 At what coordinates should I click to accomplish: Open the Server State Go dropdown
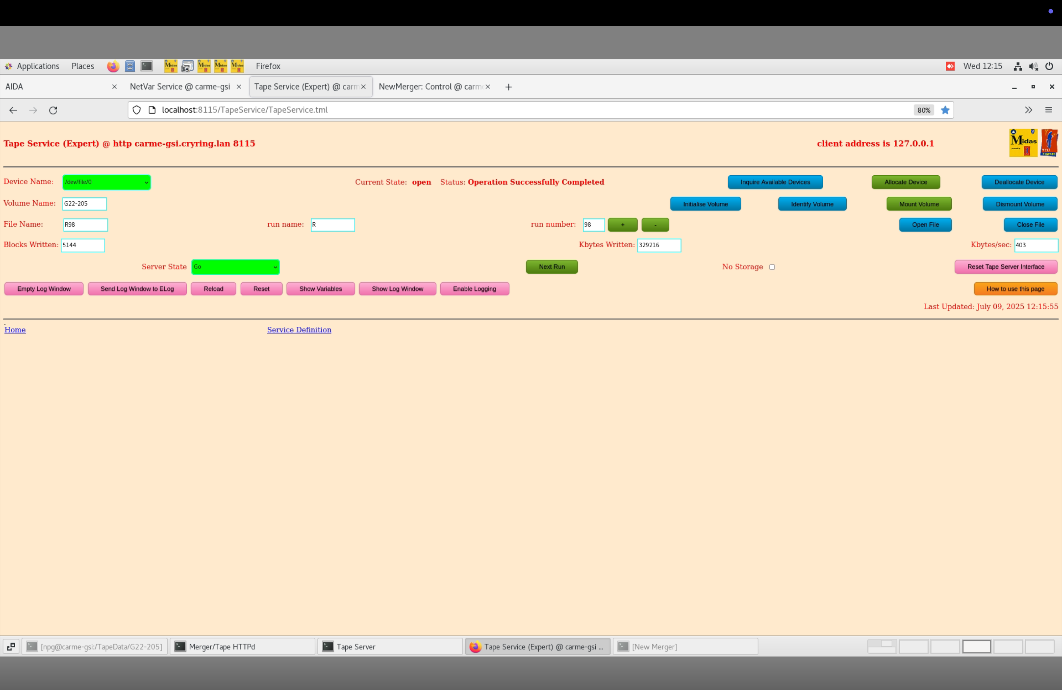(235, 267)
